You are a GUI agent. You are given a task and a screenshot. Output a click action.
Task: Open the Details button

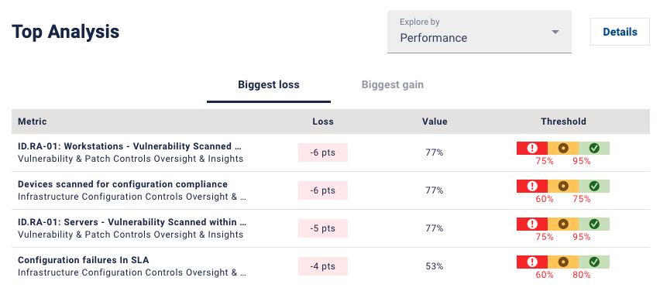(620, 32)
